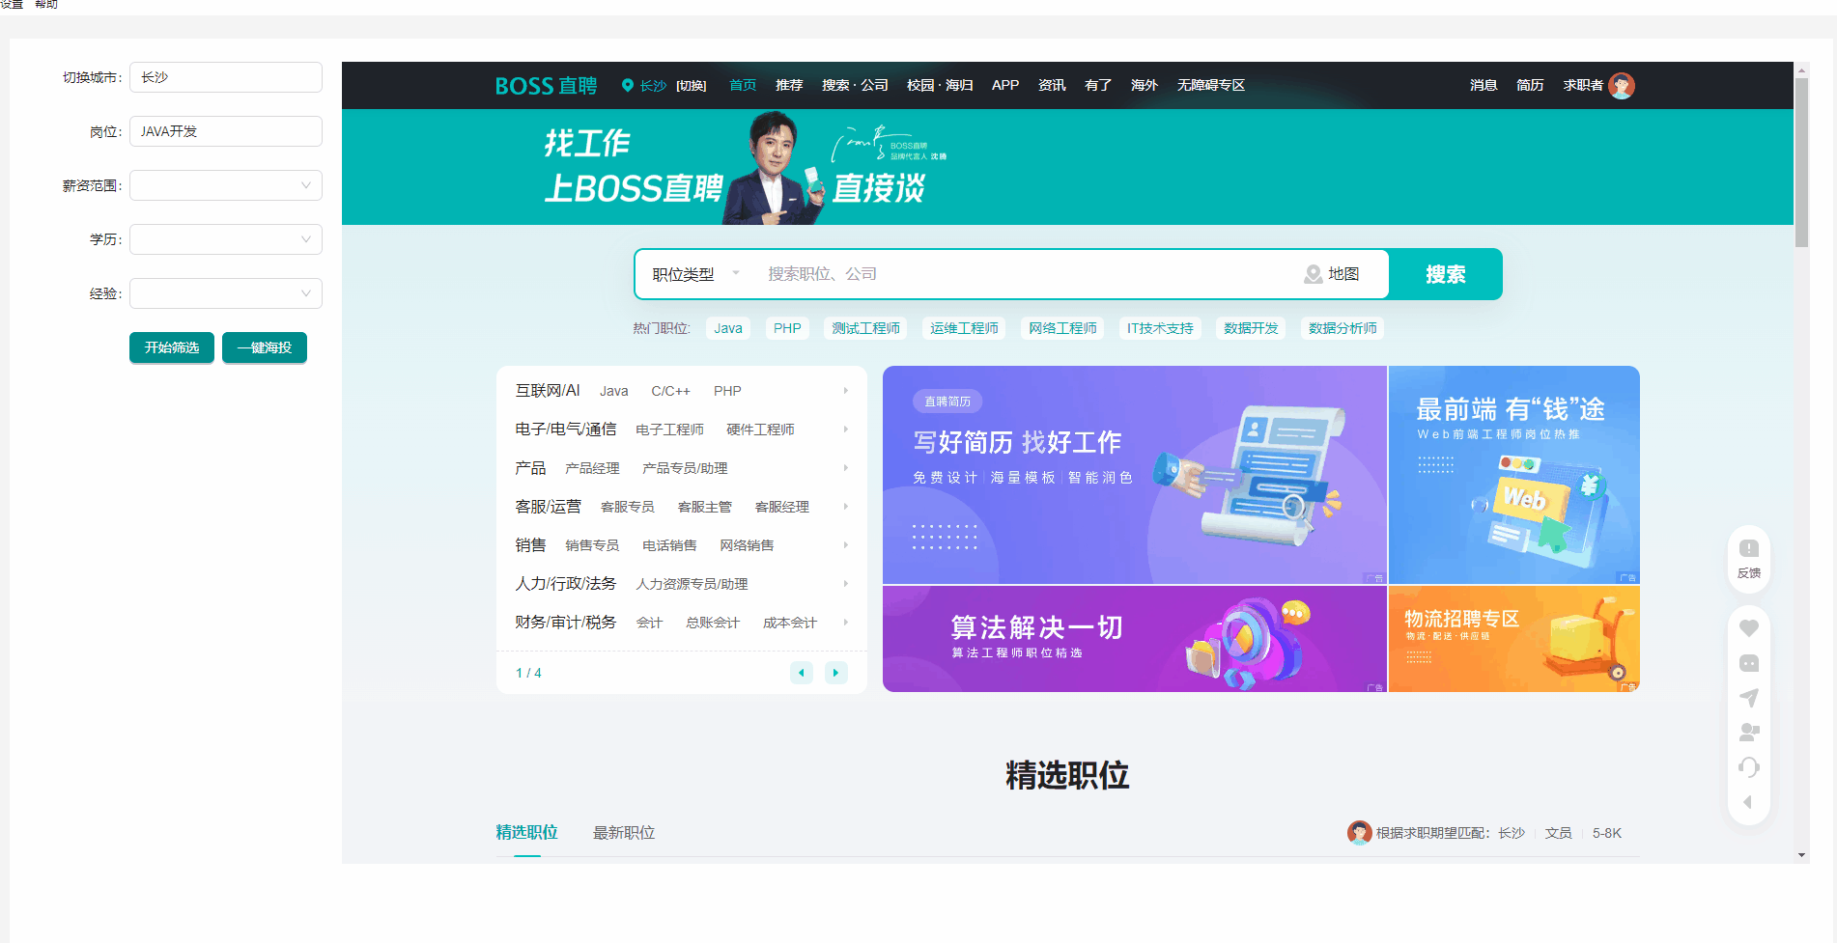The height and width of the screenshot is (943, 1837).
Task: Open the 最前端 有钱途 Web banner
Action: (1514, 475)
